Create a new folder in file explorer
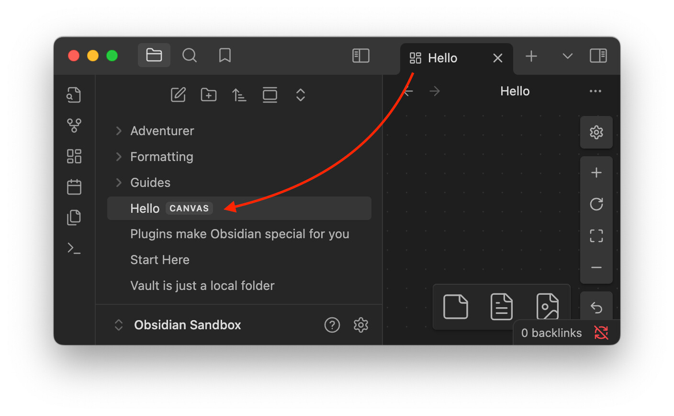Image resolution: width=674 pixels, height=416 pixels. click(x=209, y=95)
